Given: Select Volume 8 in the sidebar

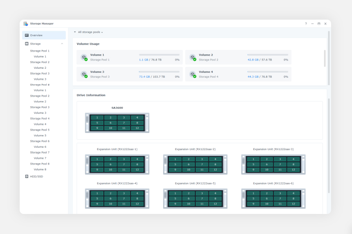Looking at the screenshot, I should tap(40, 169).
